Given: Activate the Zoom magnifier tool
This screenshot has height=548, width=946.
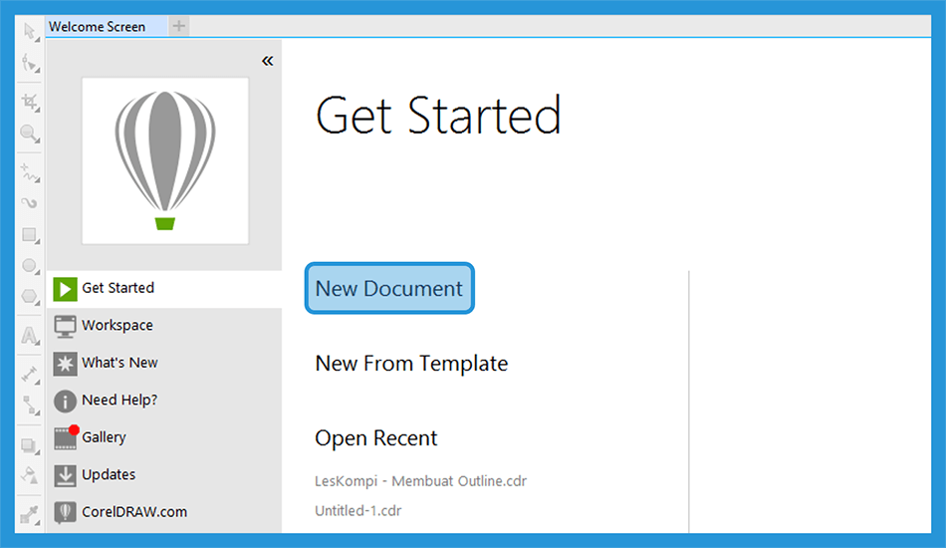Looking at the screenshot, I should point(29,133).
